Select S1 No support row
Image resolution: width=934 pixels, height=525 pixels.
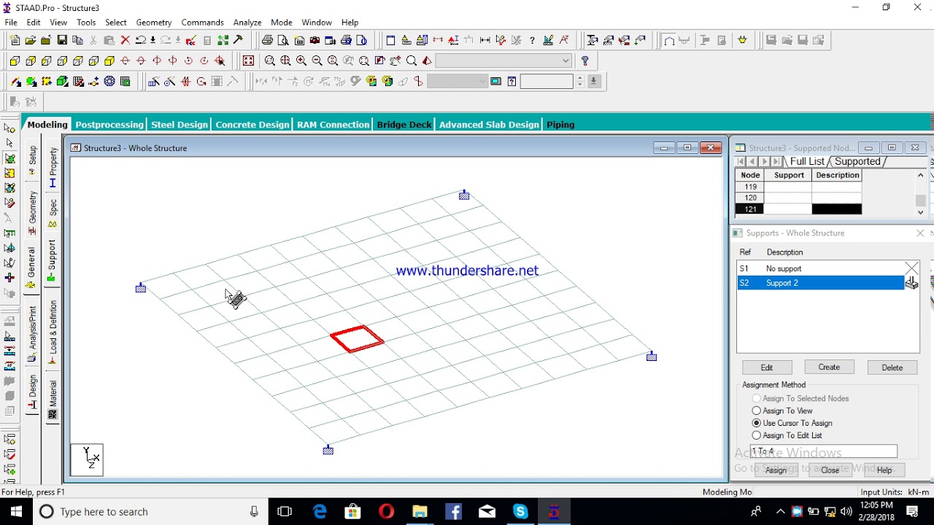click(x=821, y=268)
